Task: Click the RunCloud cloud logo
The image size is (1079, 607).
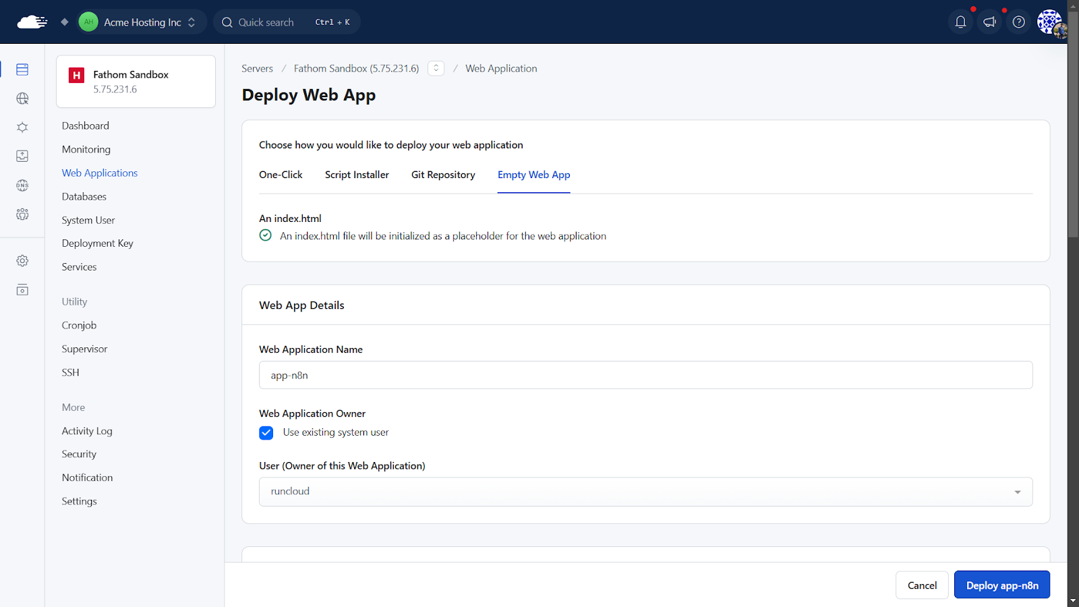Action: point(32,22)
